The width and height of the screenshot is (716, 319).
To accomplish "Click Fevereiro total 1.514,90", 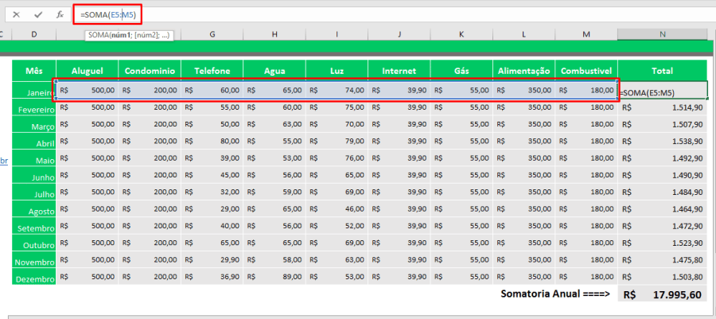I will pos(663,107).
